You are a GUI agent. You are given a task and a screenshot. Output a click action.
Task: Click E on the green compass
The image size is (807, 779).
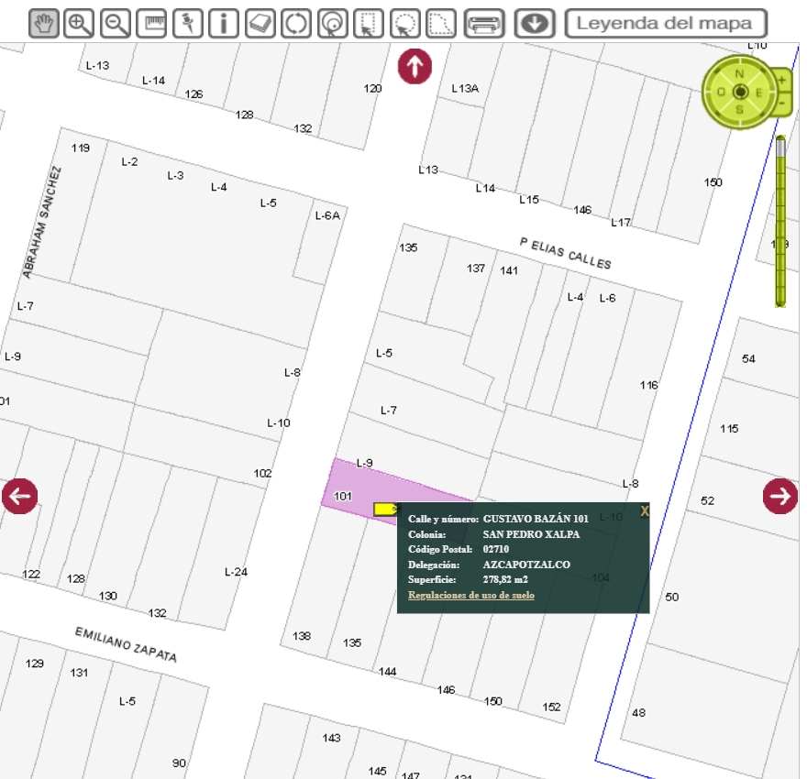pyautogui.click(x=758, y=93)
